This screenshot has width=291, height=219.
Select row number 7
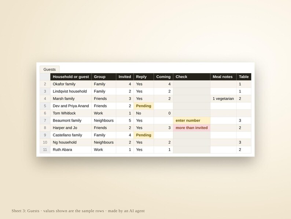tap(45, 121)
